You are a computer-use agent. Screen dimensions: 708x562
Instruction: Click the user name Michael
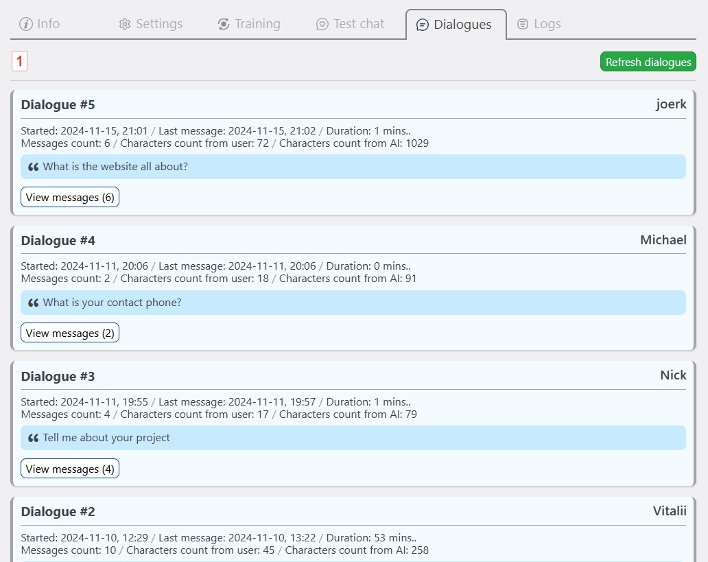[663, 240]
